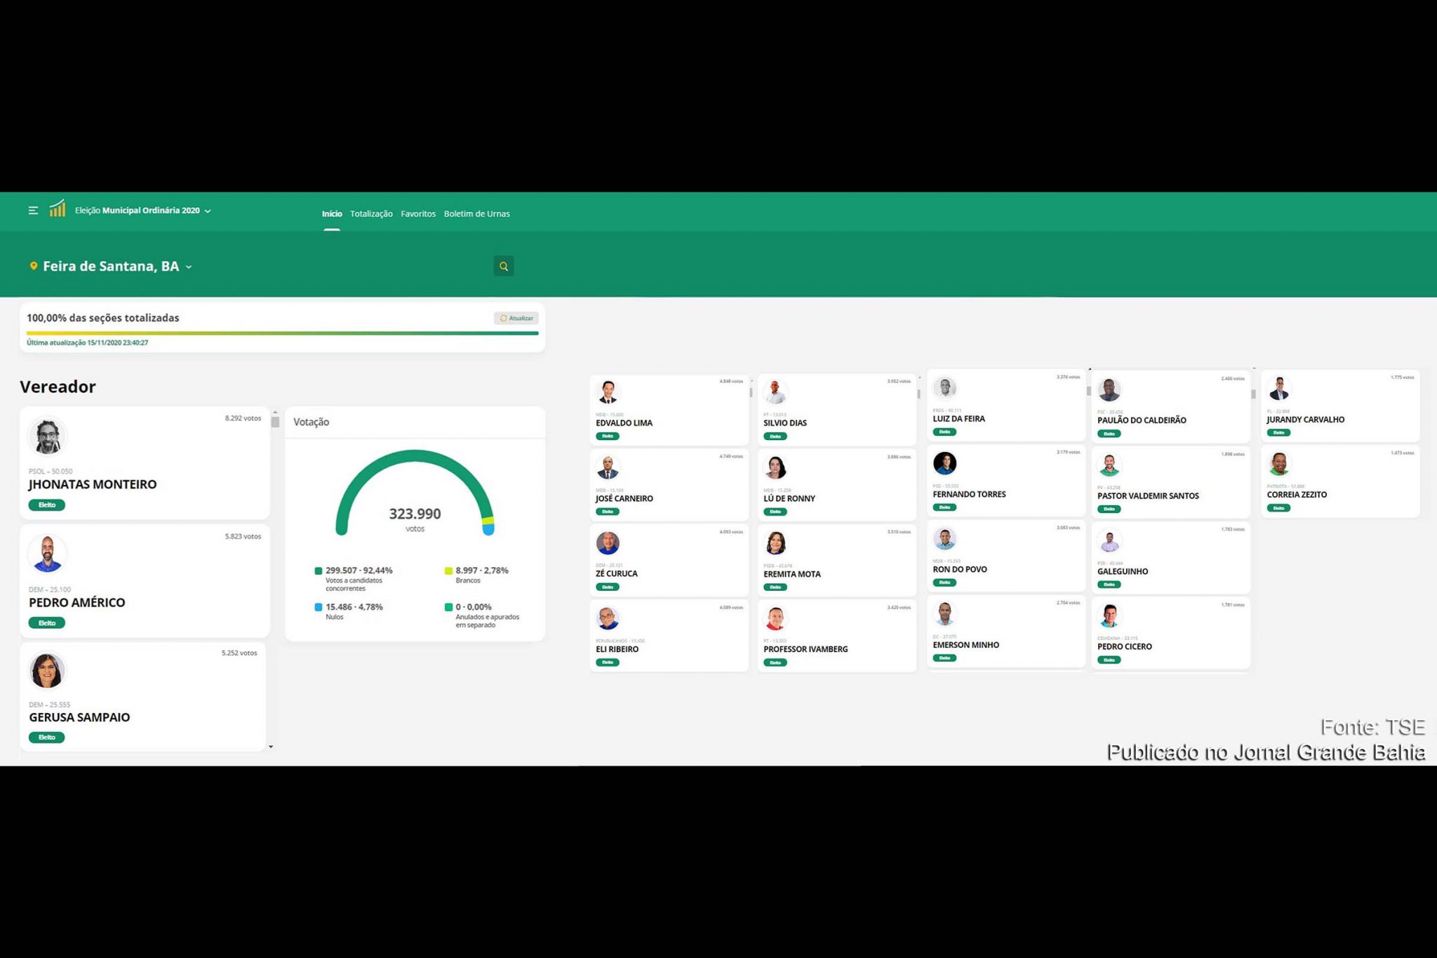1437x958 pixels.
Task: Click Gerusa Sampaio's candidate photo
Action: 47,670
